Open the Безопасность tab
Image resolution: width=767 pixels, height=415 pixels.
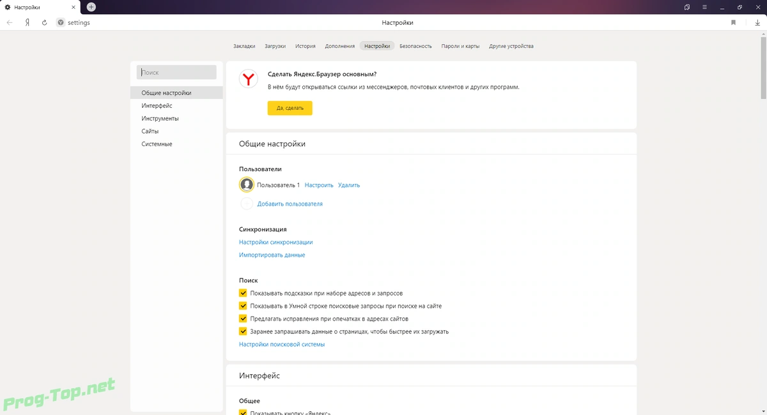[415, 46]
